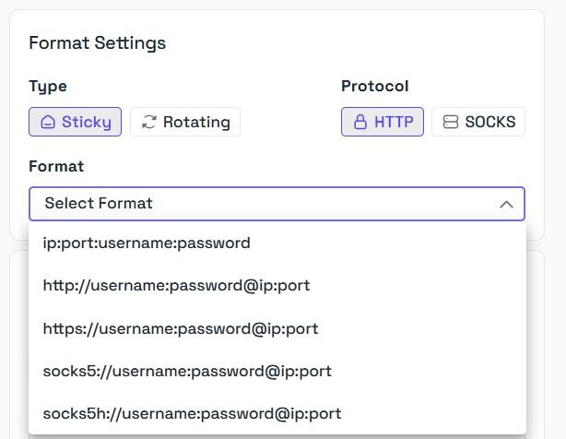
Task: Switch protocol to SOCKS
Action: 478,122
